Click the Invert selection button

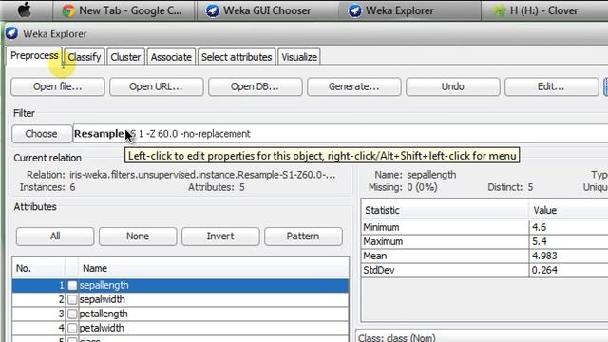click(x=220, y=237)
